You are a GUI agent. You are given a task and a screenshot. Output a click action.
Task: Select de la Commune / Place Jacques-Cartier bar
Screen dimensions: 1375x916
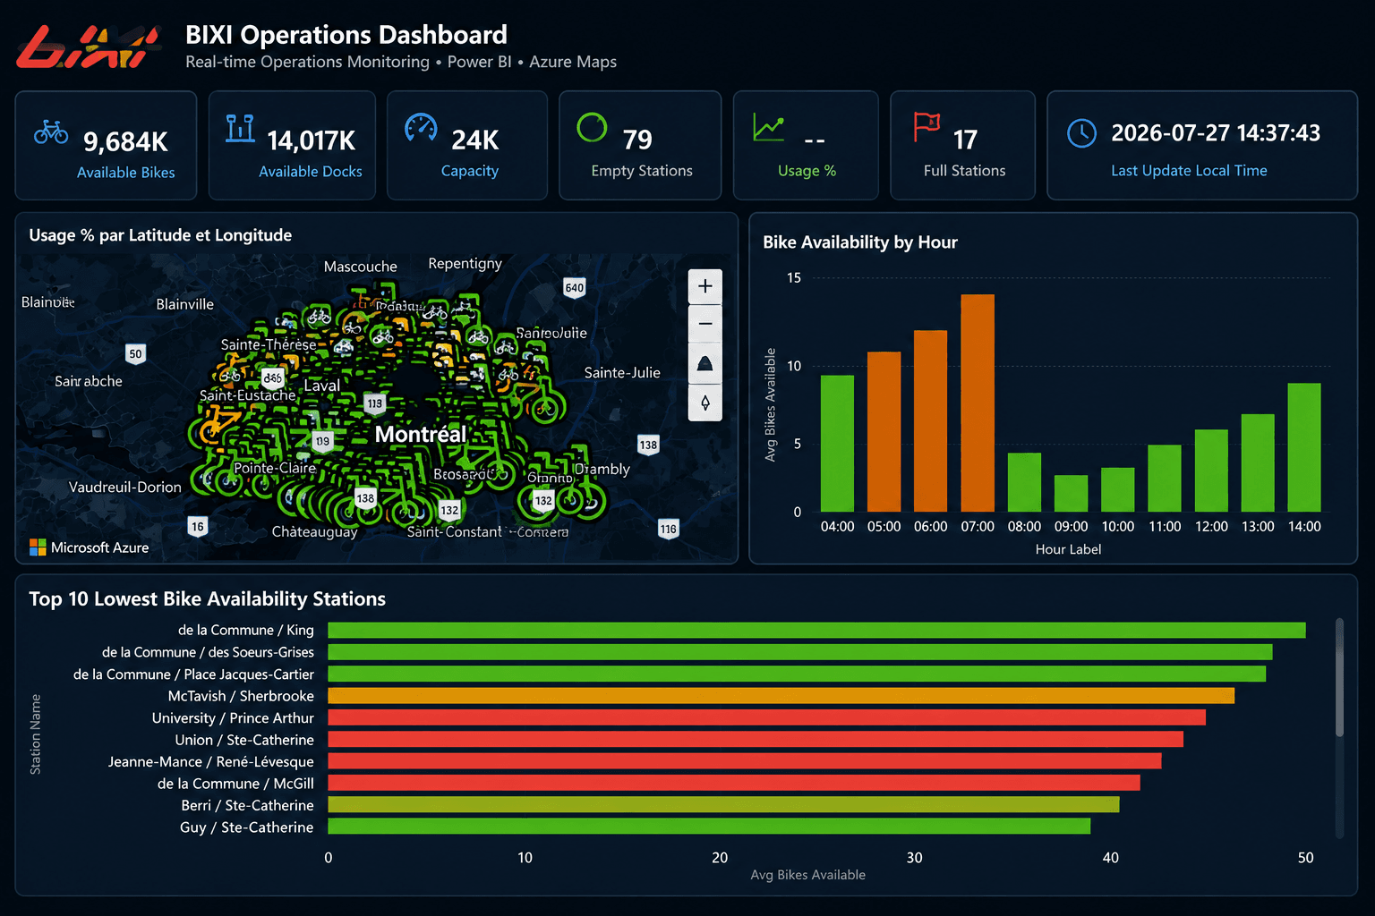[x=797, y=674]
